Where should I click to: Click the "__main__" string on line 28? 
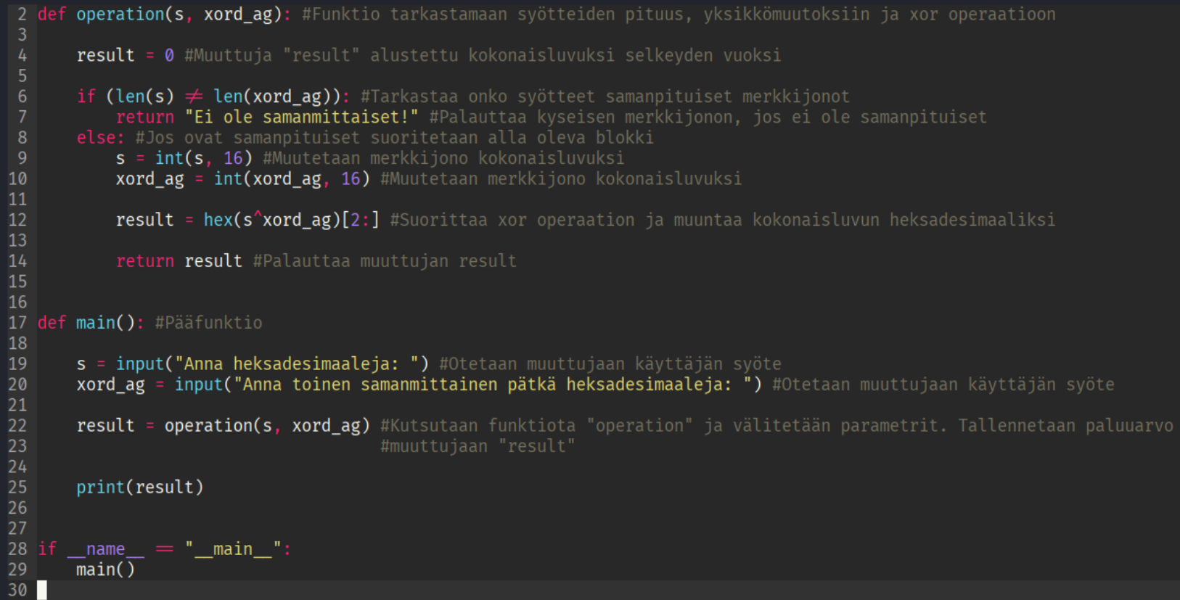pyautogui.click(x=233, y=549)
